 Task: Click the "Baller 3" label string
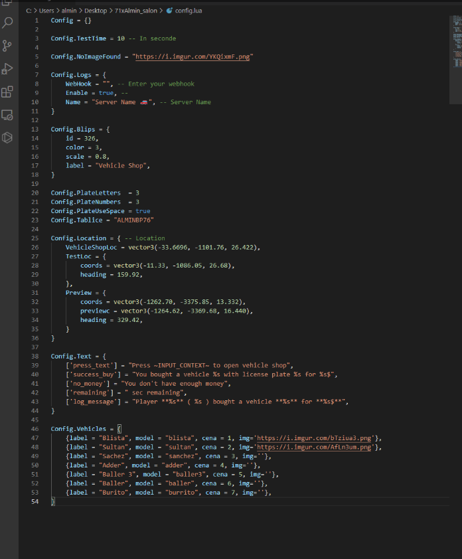click(x=117, y=475)
